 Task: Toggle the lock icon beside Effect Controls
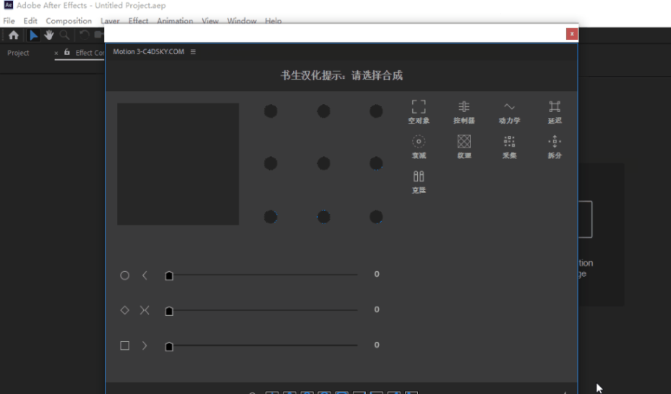tap(67, 52)
